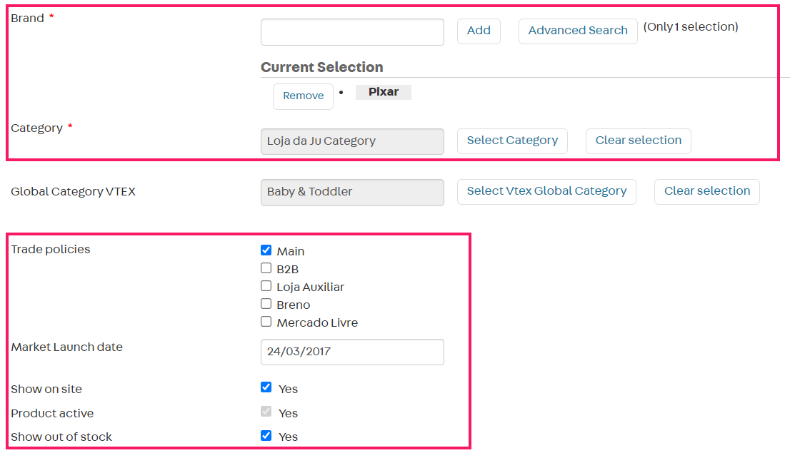Check the Mercado Livre trade policy
The width and height of the screenshot is (790, 453).
tap(266, 322)
